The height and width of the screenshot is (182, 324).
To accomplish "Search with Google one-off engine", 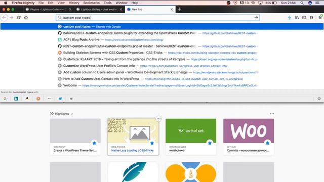I will pos(5,99).
